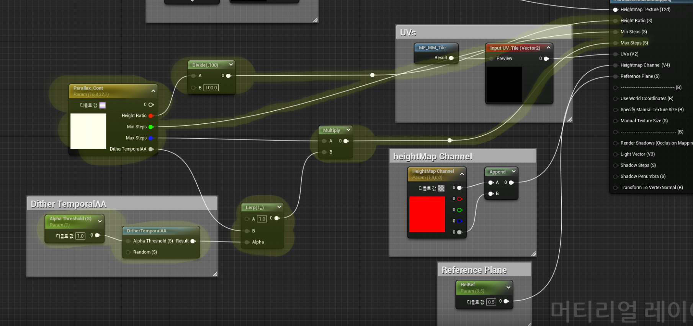Click the red Height Ratio output pin
This screenshot has height=326, width=693.
coord(151,116)
